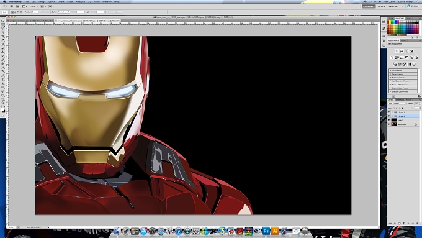Launch iTunes from the dock
The width and height of the screenshot is (422, 238).
179,231
